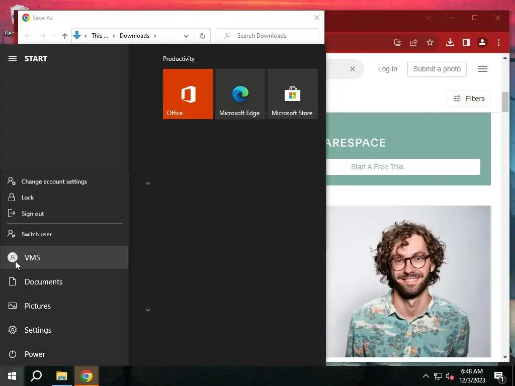Screen dimensions: 515x386
Task: Click muted volume tray icon
Action: pyautogui.click(x=450, y=376)
